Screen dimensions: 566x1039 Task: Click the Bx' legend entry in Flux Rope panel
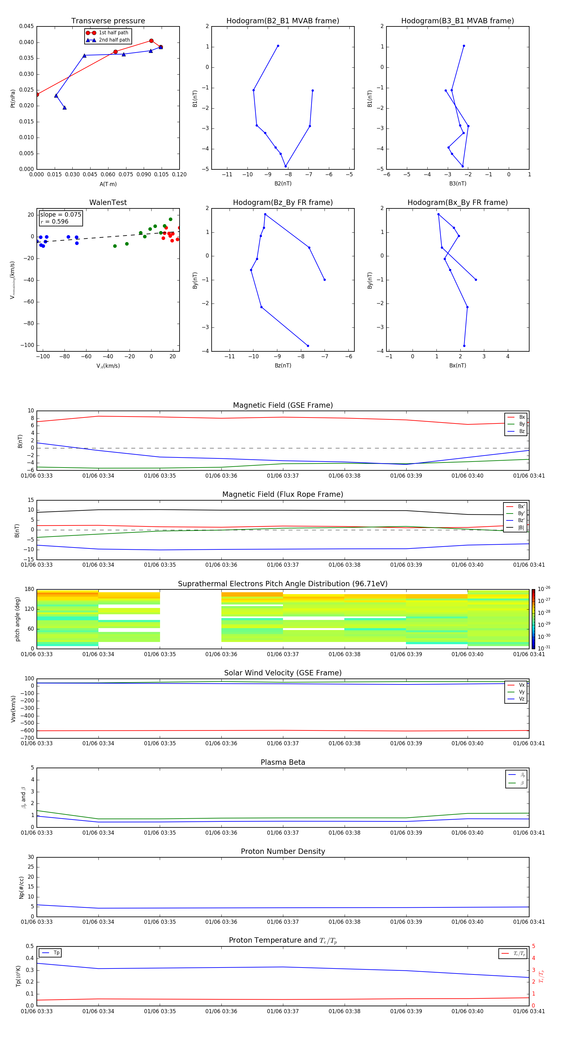(x=515, y=507)
